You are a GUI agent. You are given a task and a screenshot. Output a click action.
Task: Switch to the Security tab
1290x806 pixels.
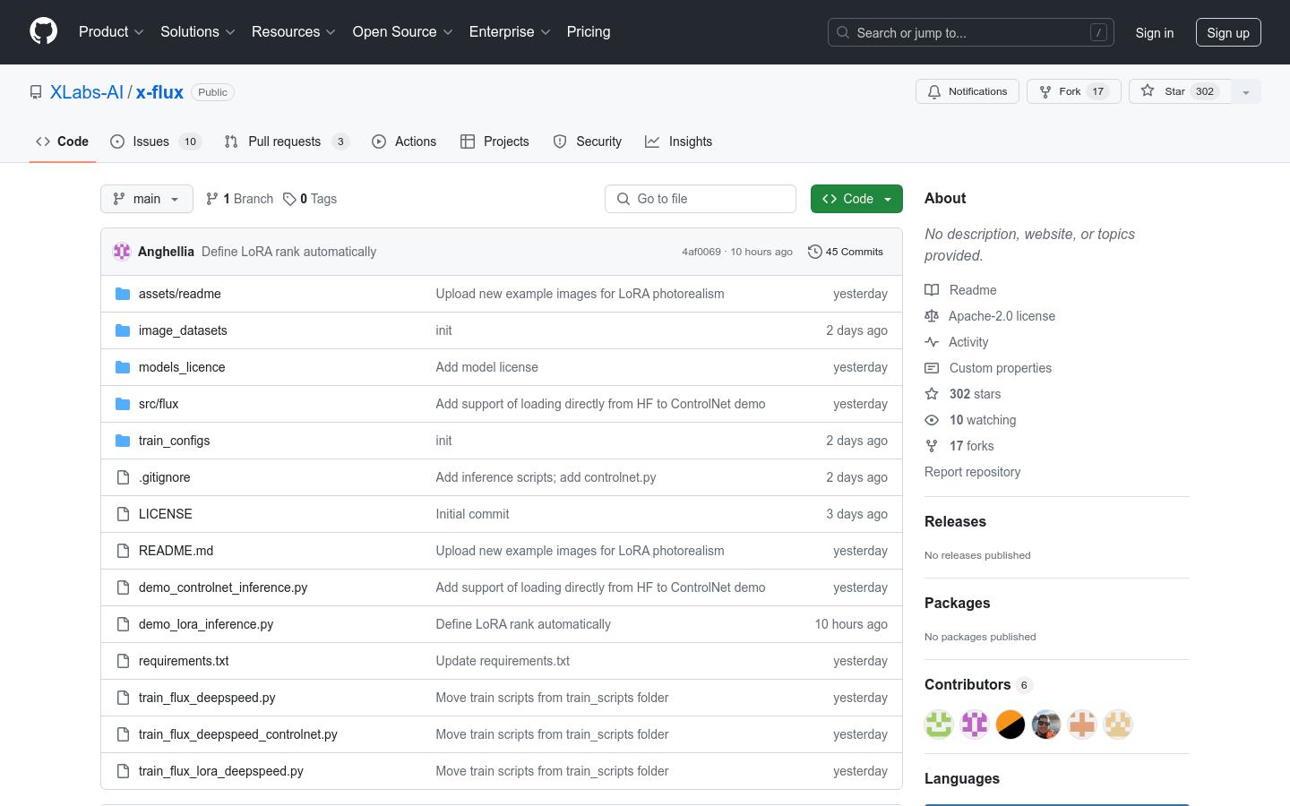point(588,141)
